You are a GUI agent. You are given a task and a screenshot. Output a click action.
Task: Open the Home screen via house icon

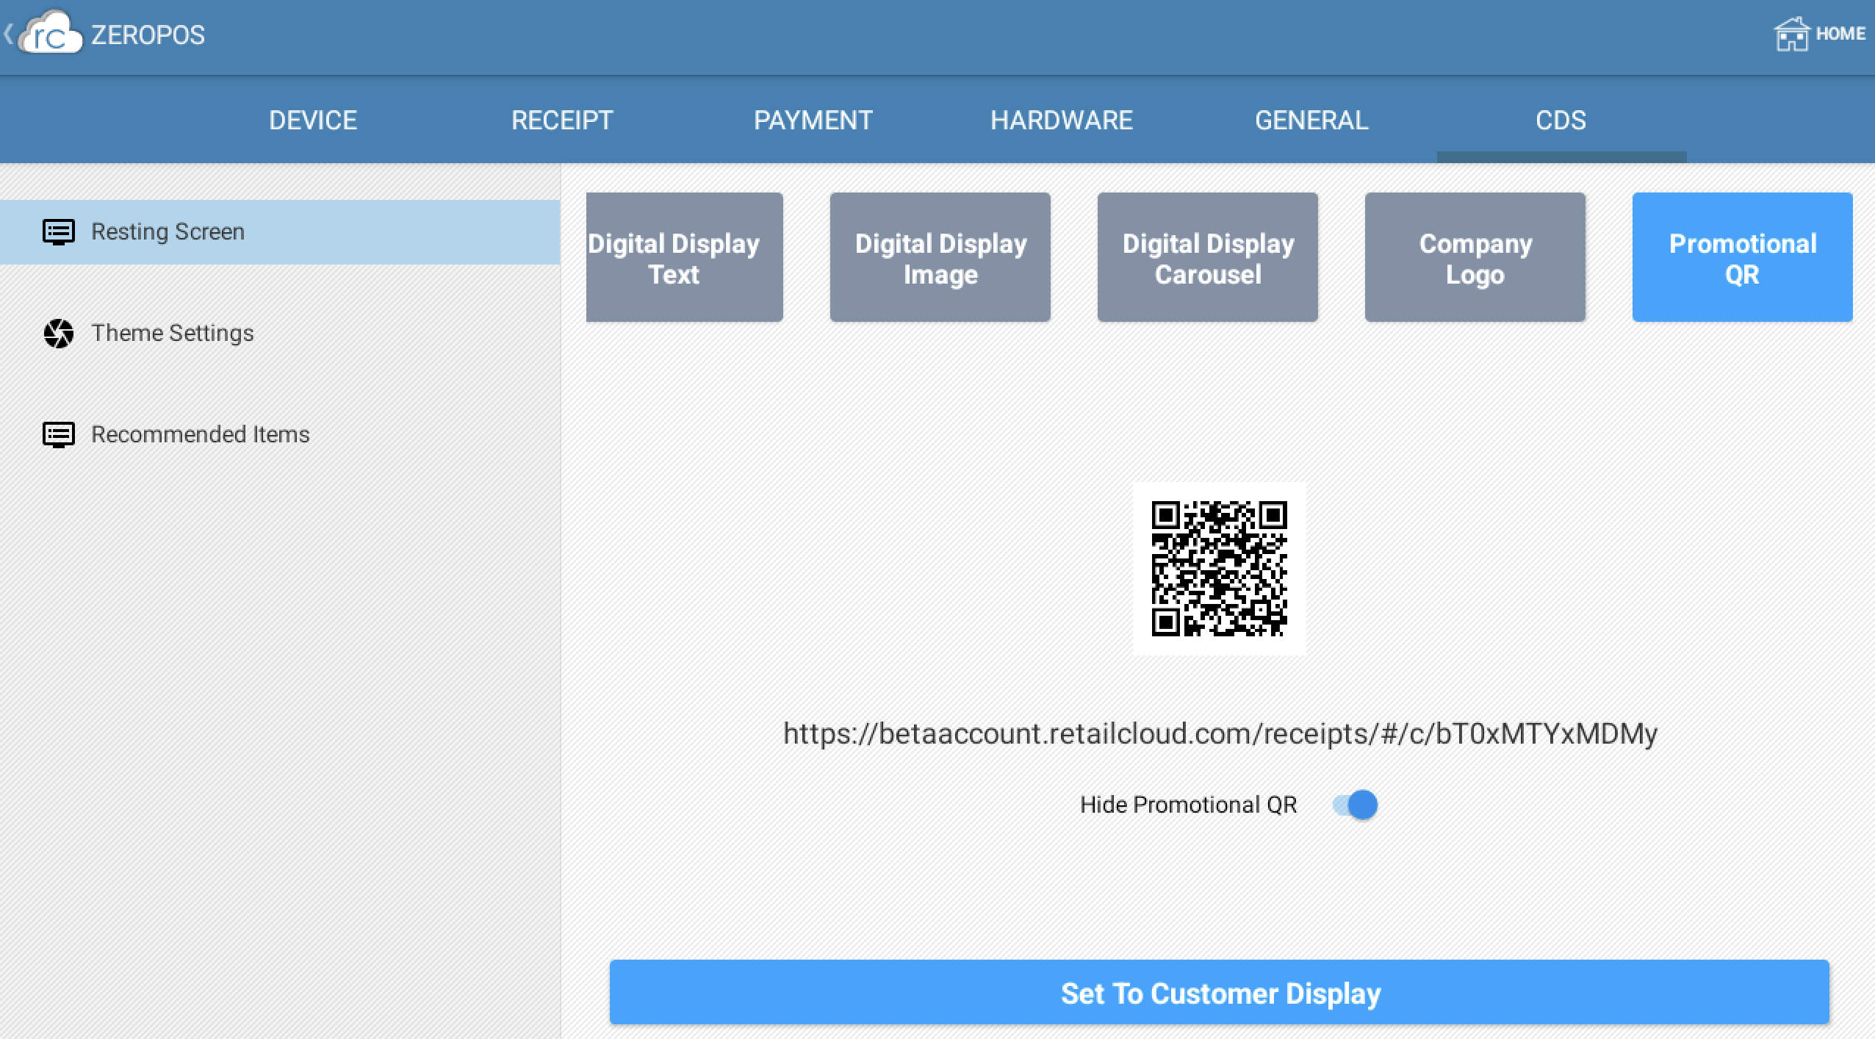click(x=1793, y=33)
